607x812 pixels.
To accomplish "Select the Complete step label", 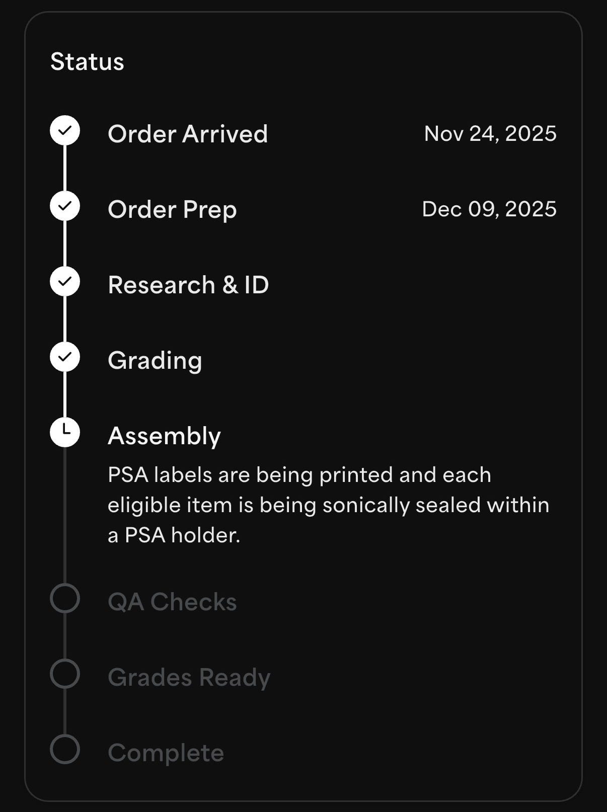I will click(x=166, y=753).
